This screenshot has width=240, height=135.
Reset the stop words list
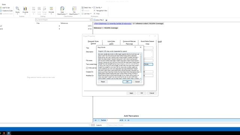(x=103, y=82)
